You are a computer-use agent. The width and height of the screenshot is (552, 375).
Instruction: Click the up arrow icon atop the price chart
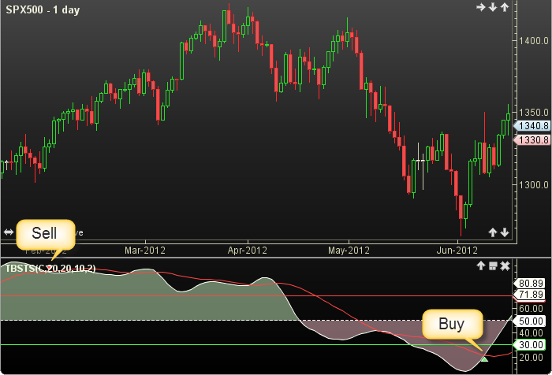505,7
